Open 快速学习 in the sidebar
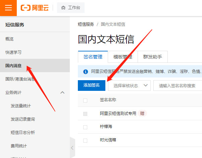This screenshot has height=158, width=202. pos(13,52)
